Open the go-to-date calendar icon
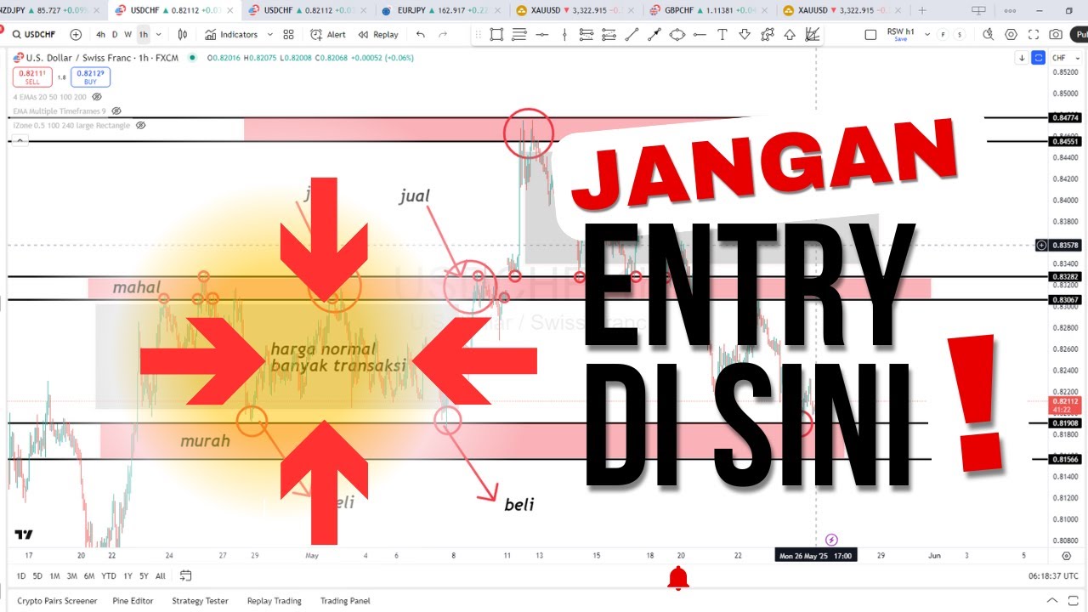 [185, 576]
